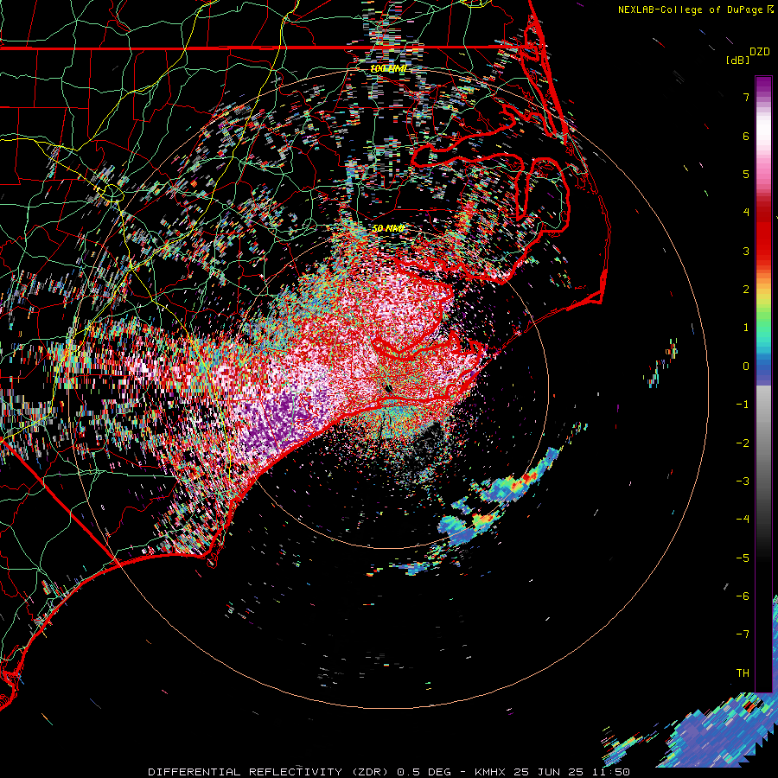Screen dimensions: 778x778
Task: Select the -7 value on the scale
Action: pyautogui.click(x=743, y=635)
